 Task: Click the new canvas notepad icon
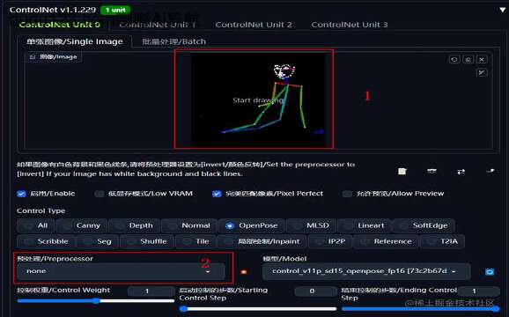[402, 171]
